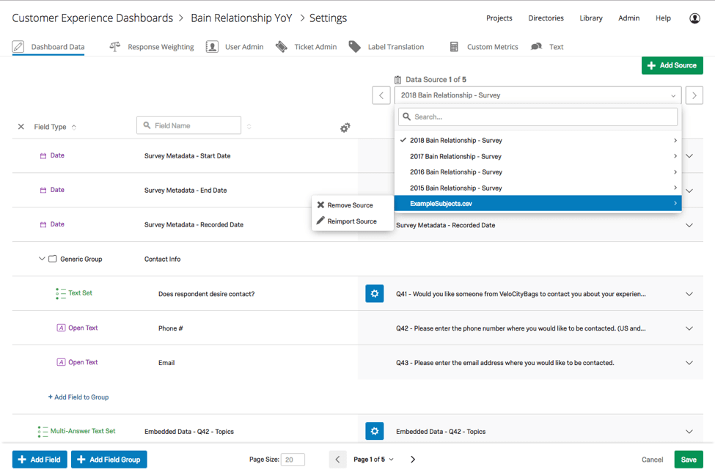The image size is (715, 475).
Task: Open Library in top navigation
Action: point(591,18)
